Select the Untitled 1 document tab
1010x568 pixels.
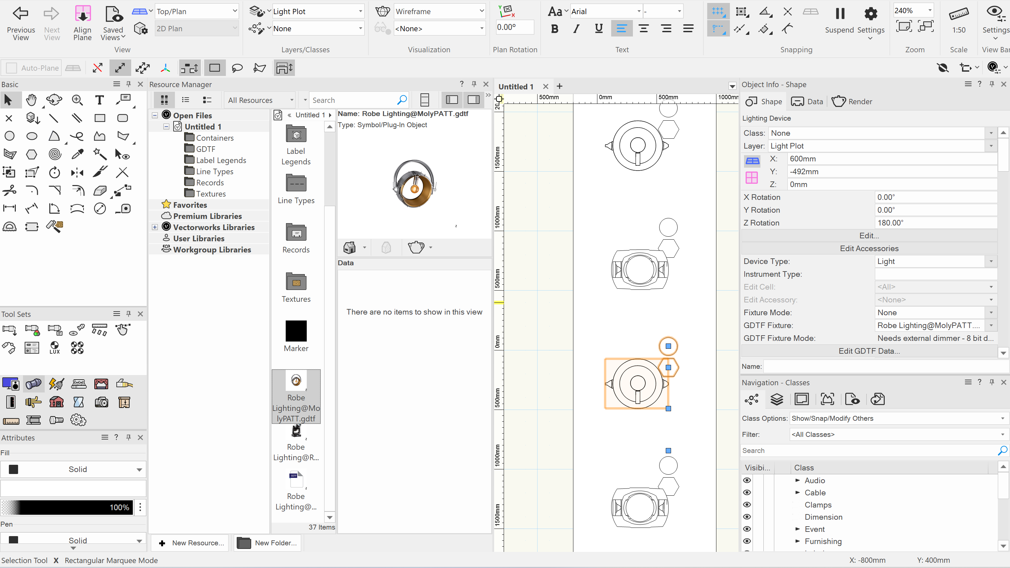(516, 87)
